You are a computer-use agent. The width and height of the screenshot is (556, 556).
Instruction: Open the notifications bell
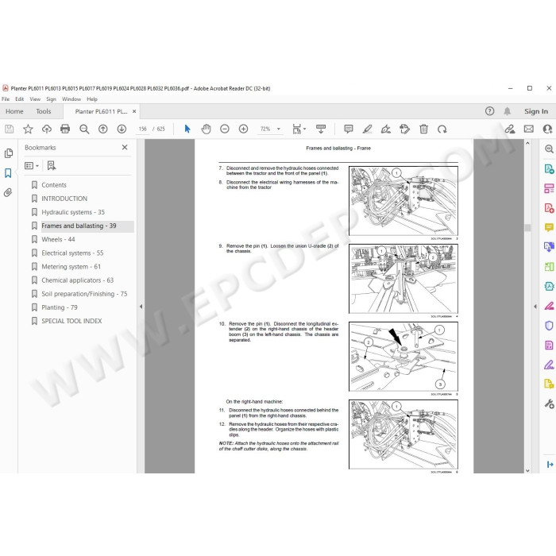coord(508,111)
